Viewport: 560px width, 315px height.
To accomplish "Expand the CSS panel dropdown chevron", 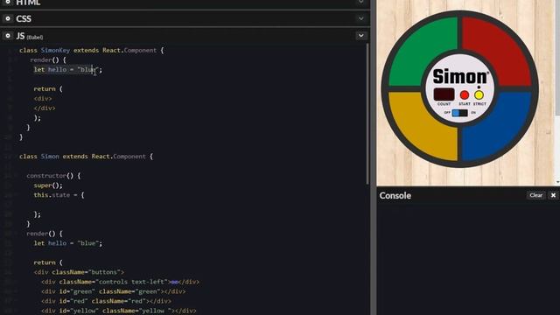I will pyautogui.click(x=360, y=18).
